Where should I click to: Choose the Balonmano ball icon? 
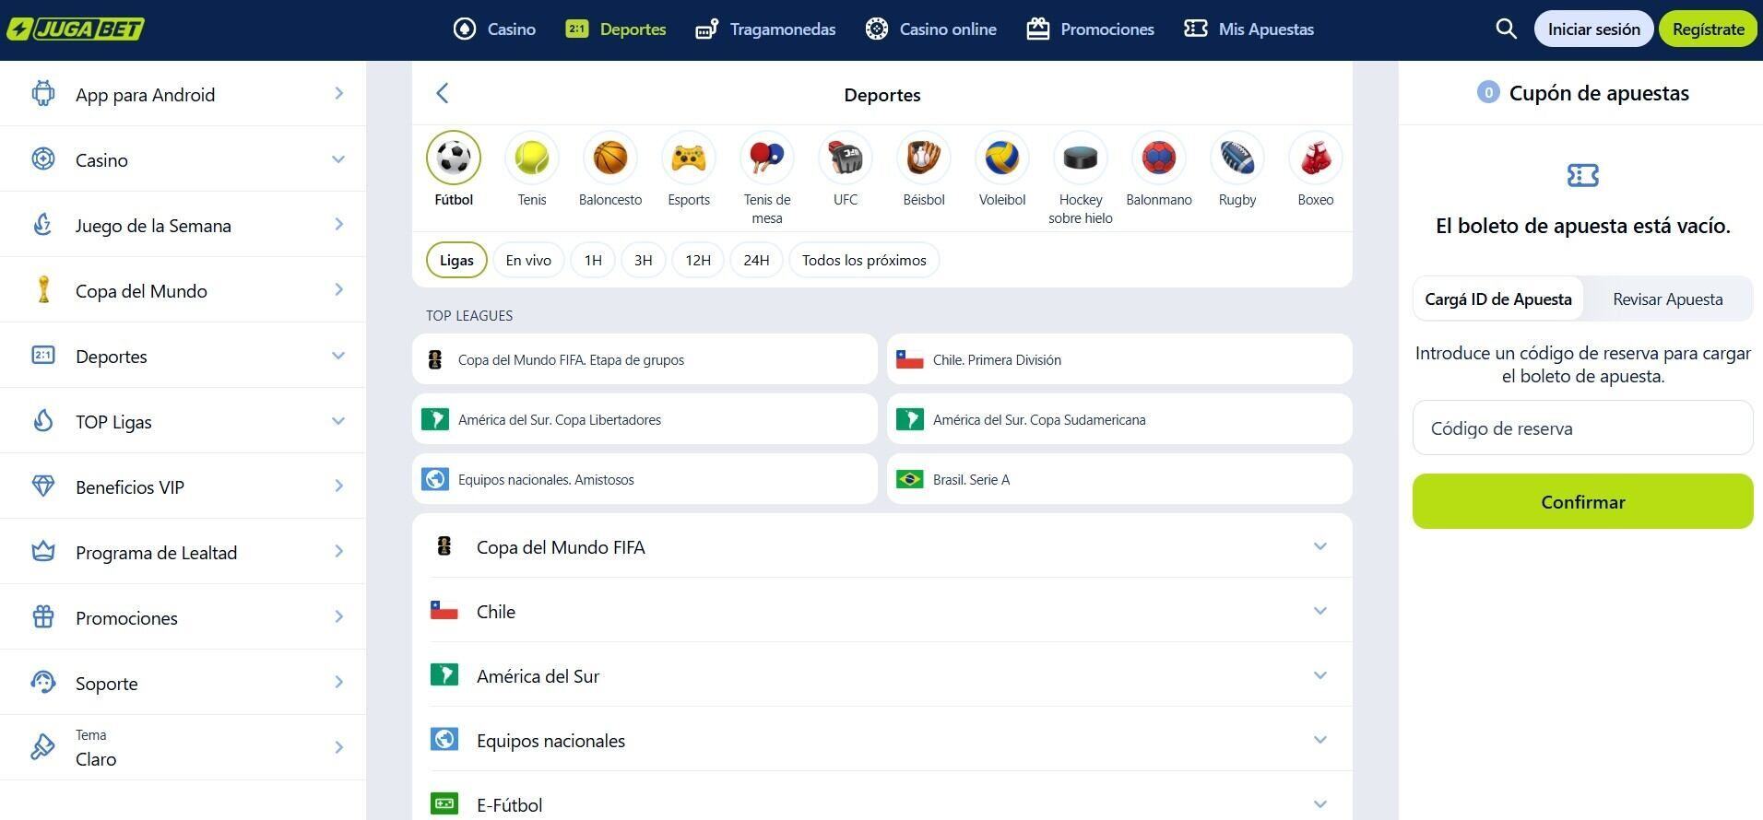1159,158
